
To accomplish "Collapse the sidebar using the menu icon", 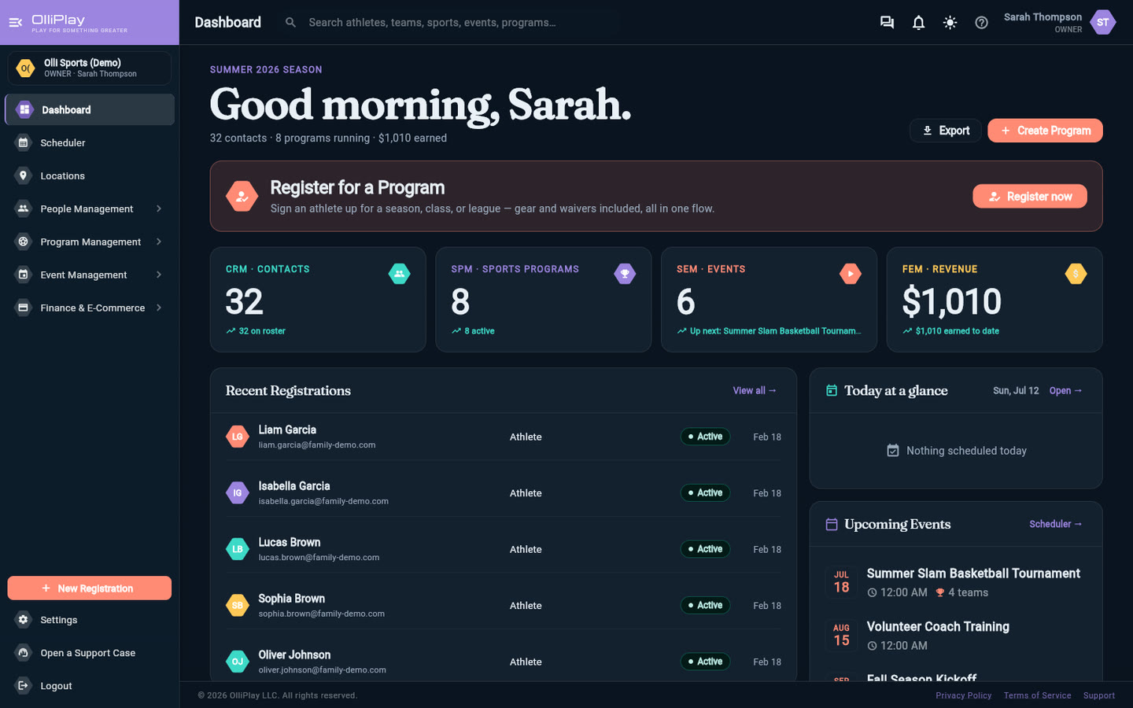I will point(15,22).
